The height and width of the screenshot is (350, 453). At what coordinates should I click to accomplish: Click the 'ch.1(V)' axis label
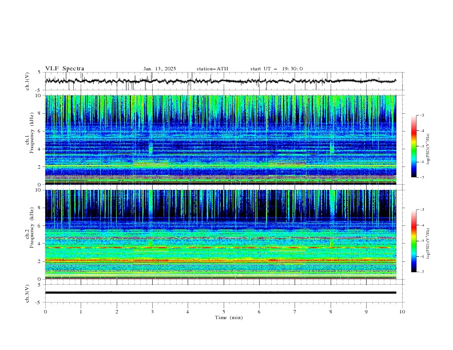point(27,81)
